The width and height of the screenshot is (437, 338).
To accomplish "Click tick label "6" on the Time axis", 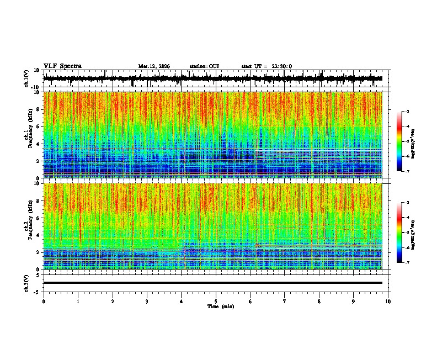I will (251, 302).
